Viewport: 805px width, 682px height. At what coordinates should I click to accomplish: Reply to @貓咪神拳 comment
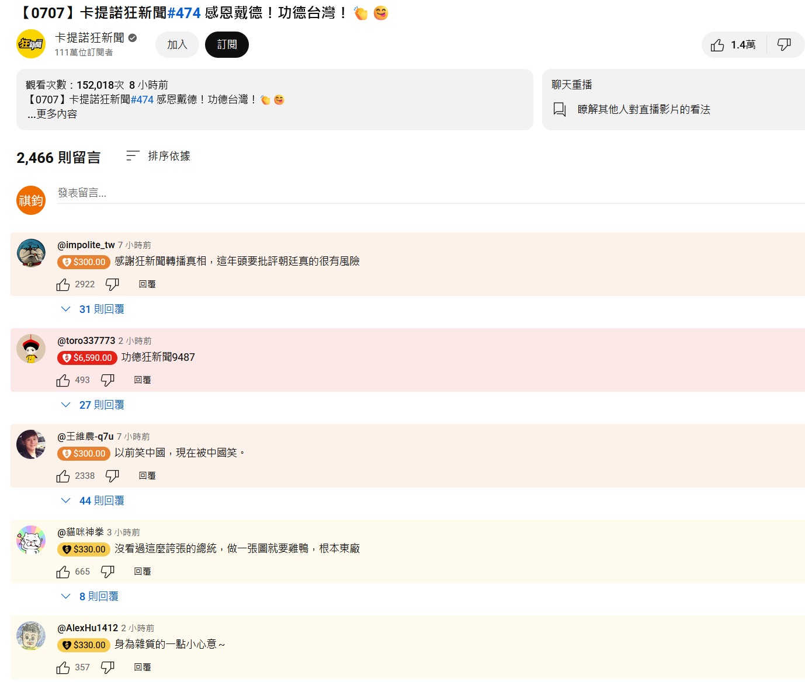pos(143,572)
